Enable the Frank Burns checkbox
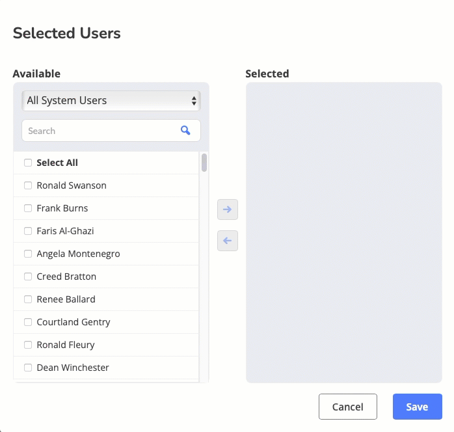Image resolution: width=454 pixels, height=432 pixels. tap(28, 208)
